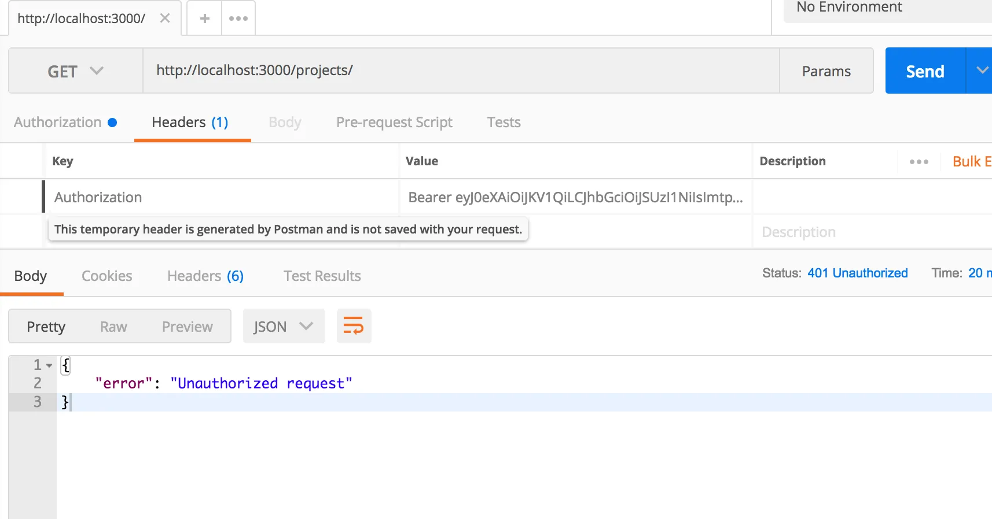992x519 pixels.
Task: Click the Send button
Action: tap(925, 71)
